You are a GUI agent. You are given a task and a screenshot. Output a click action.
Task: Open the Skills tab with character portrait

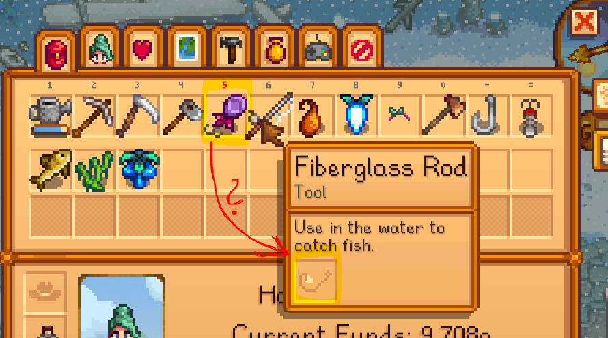(x=100, y=50)
